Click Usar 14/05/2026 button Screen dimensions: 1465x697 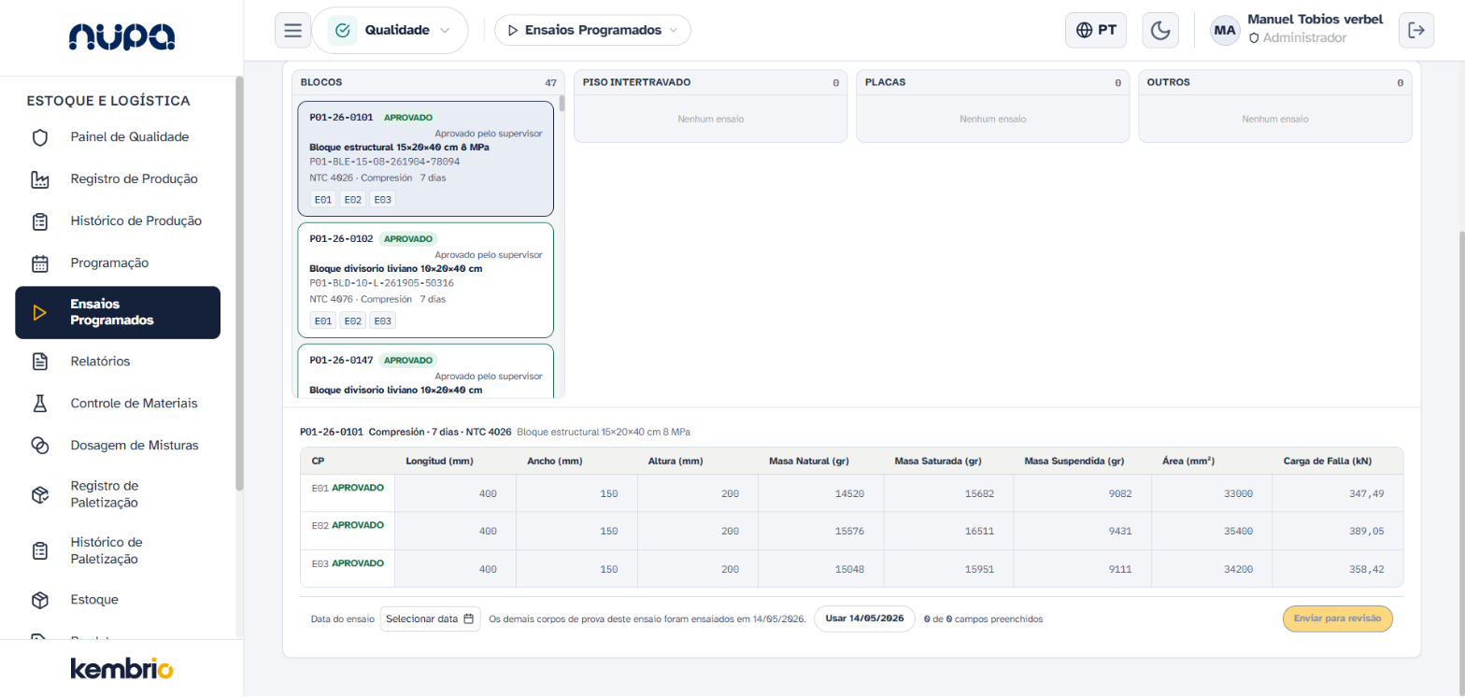(x=864, y=619)
